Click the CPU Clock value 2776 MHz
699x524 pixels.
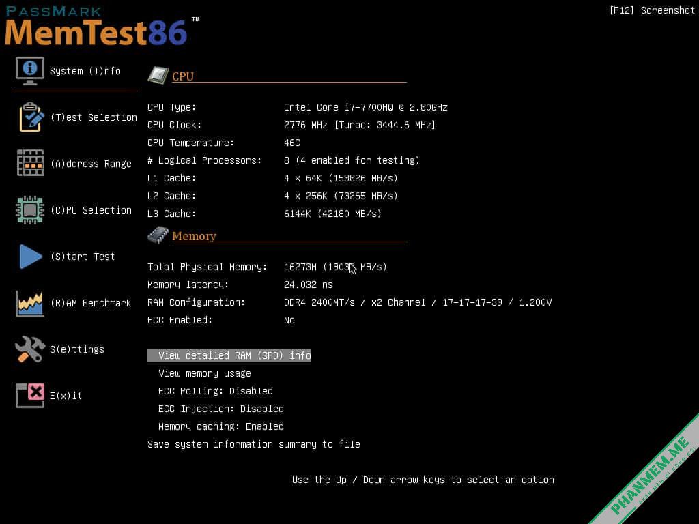[359, 126]
